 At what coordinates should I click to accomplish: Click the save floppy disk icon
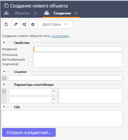point(7,24)
